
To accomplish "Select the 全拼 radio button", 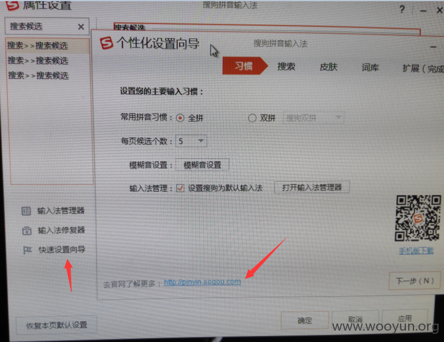I will tap(180, 118).
